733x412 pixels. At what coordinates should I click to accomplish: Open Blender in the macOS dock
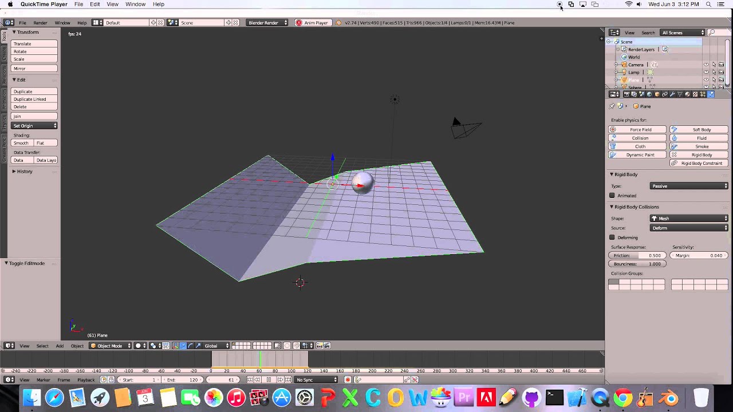pos(669,398)
